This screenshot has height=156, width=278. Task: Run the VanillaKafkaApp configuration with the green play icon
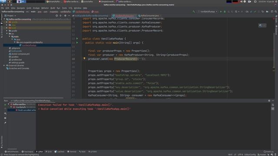tap(221, 12)
